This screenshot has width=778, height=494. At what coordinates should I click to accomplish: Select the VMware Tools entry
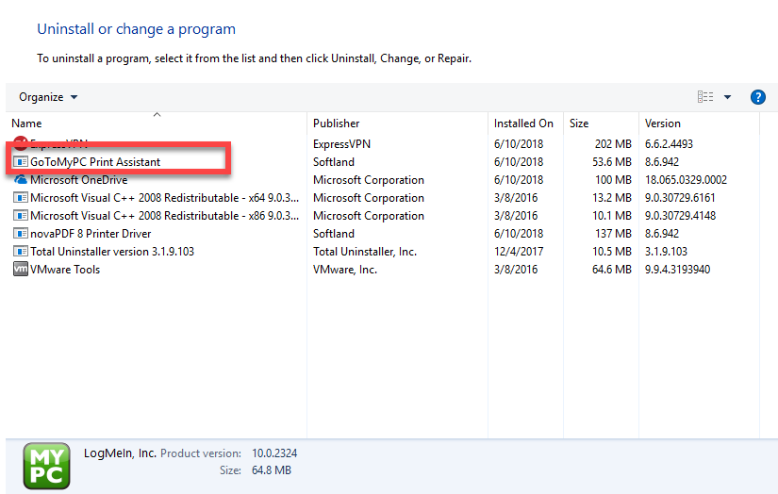pyautogui.click(x=65, y=269)
